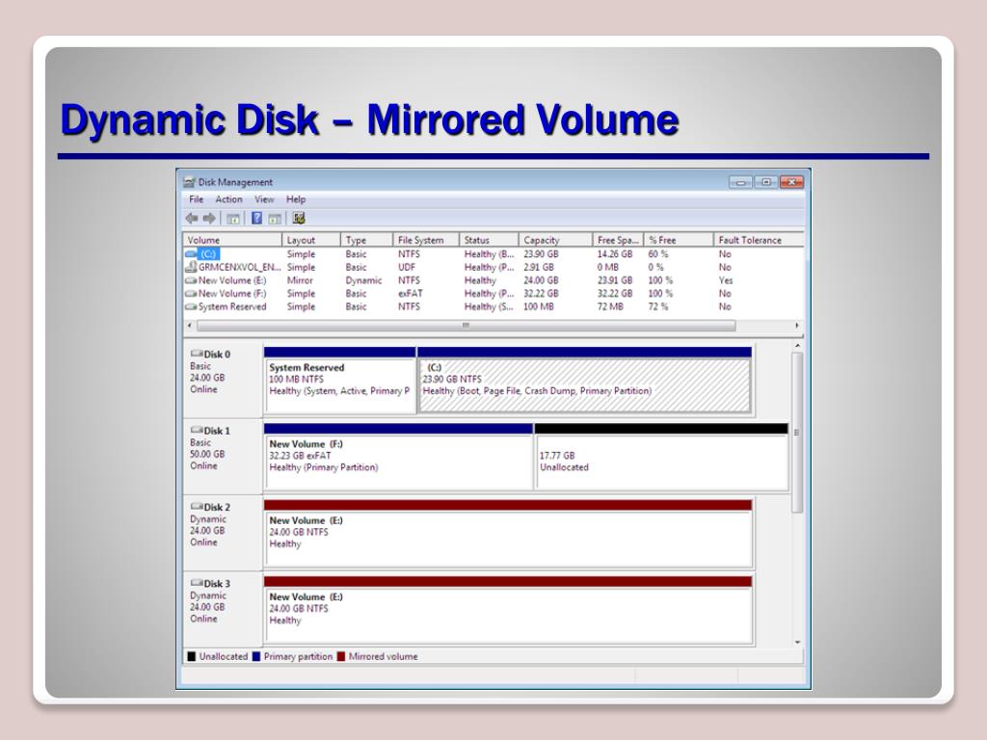Click the Back arrow toolbar icon

192,219
